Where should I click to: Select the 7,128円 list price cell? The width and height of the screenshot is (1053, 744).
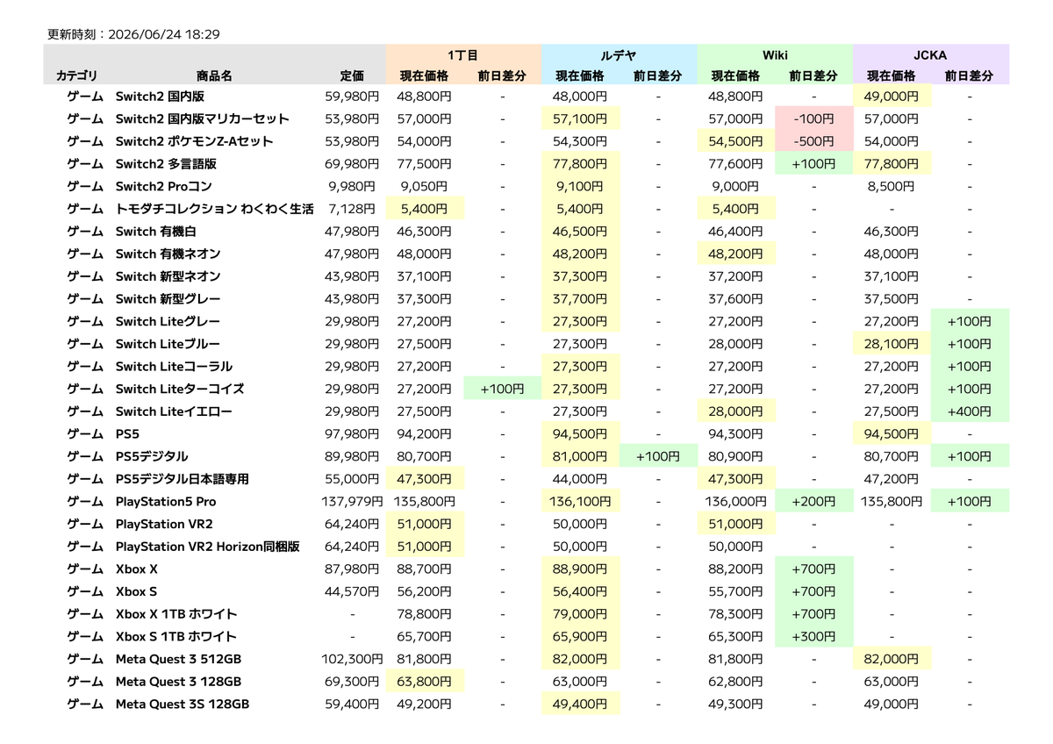click(x=352, y=209)
